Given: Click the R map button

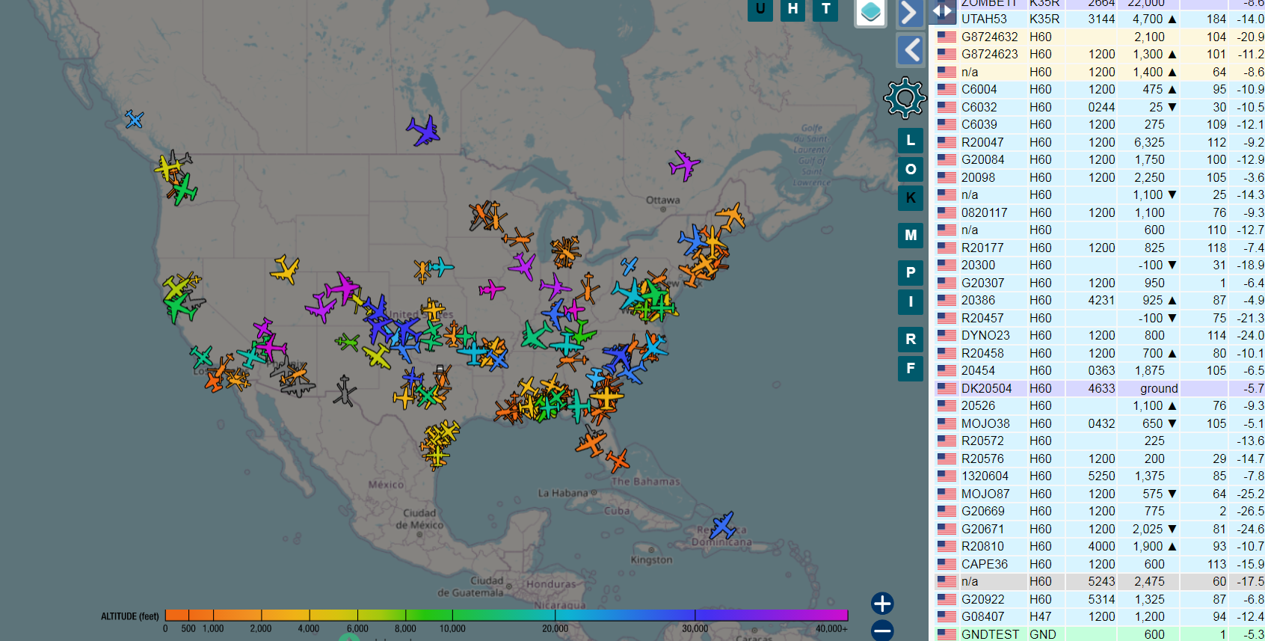Looking at the screenshot, I should click(x=911, y=339).
